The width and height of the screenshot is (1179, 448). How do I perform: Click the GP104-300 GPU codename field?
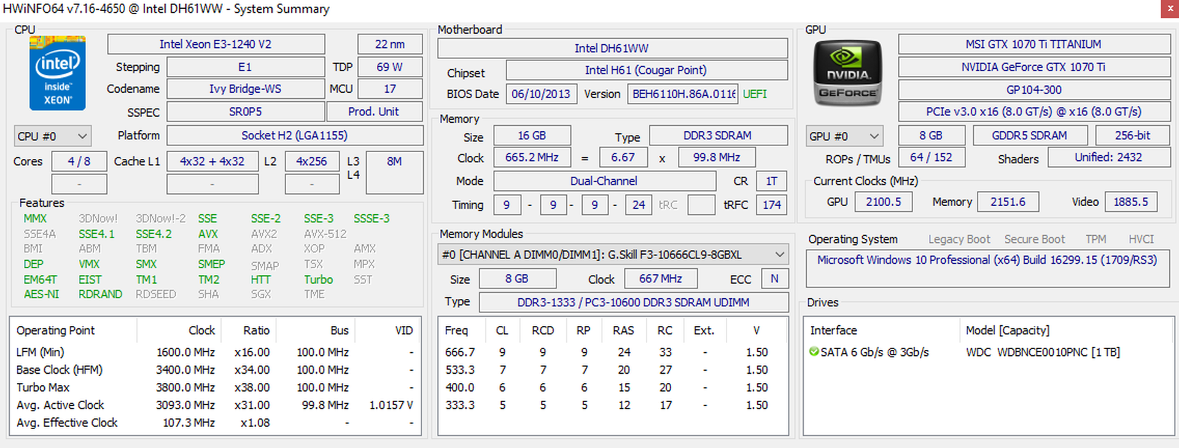click(1034, 90)
